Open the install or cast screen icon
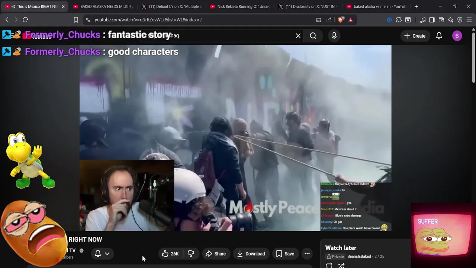Image resolution: width=476 pixels, height=268 pixels. (319, 20)
